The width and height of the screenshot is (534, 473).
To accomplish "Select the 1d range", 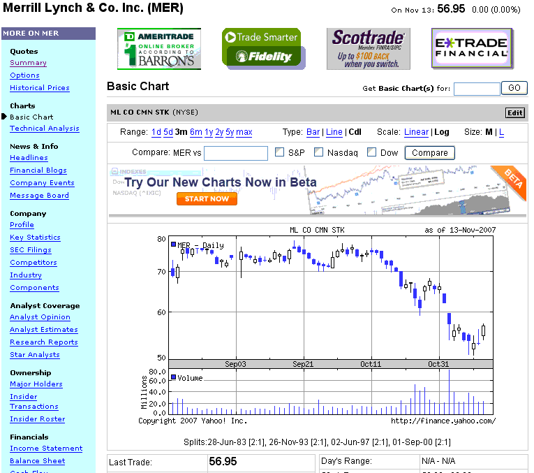I will tap(156, 132).
